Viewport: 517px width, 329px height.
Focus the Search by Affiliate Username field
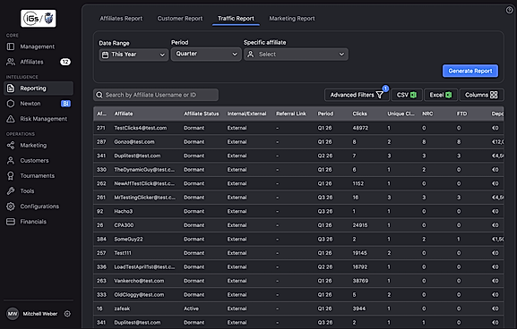pos(156,95)
